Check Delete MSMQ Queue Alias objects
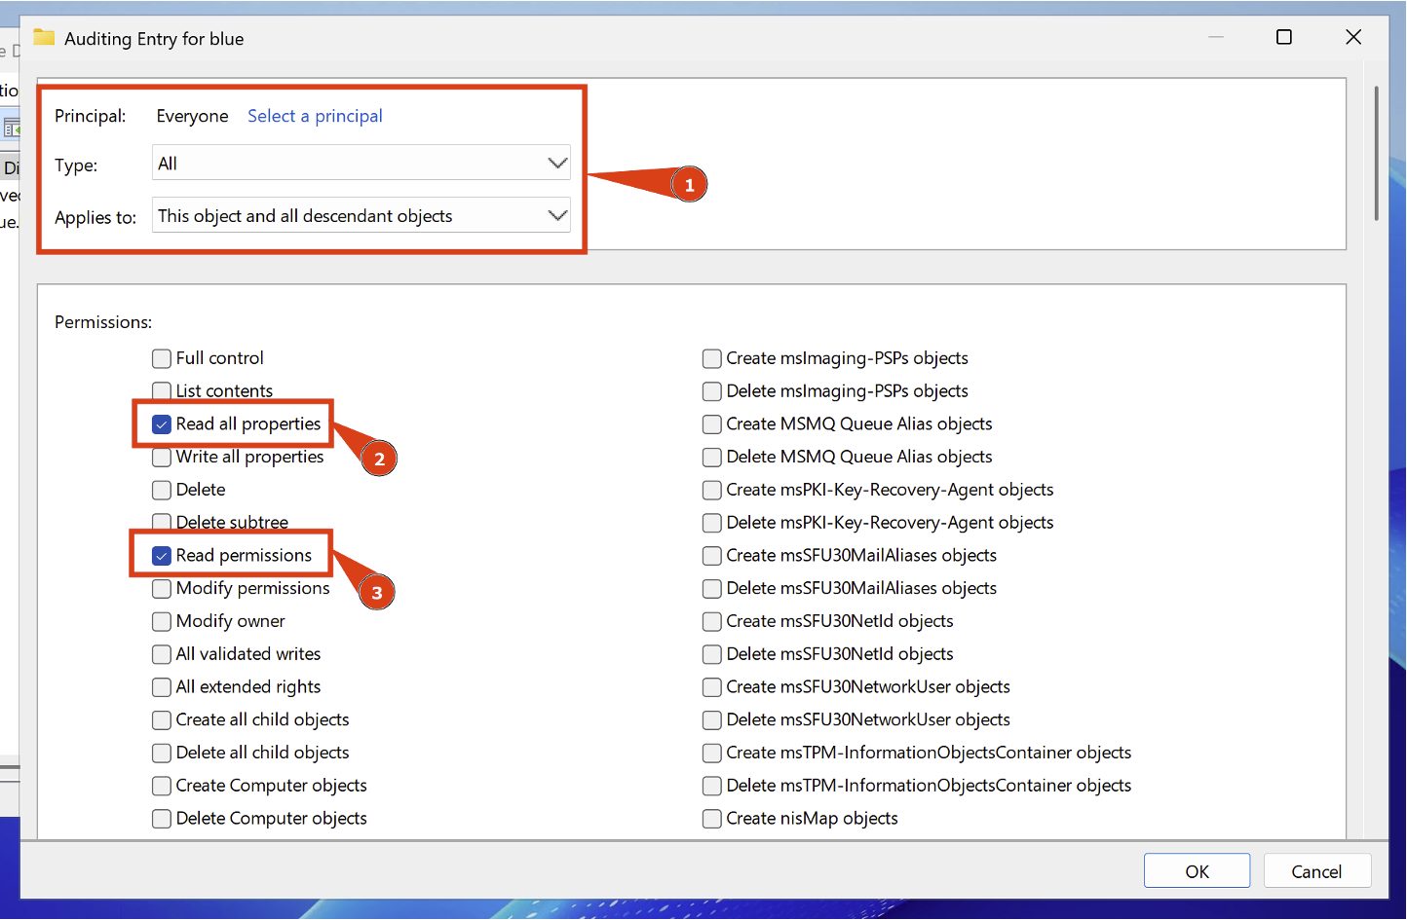The image size is (1407, 920). (711, 457)
